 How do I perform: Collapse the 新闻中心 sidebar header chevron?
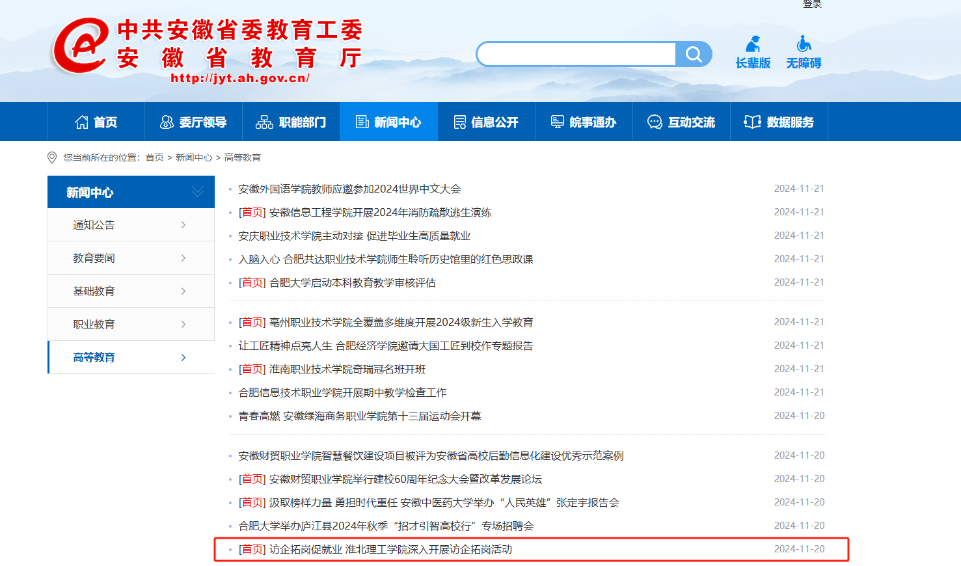tap(198, 192)
